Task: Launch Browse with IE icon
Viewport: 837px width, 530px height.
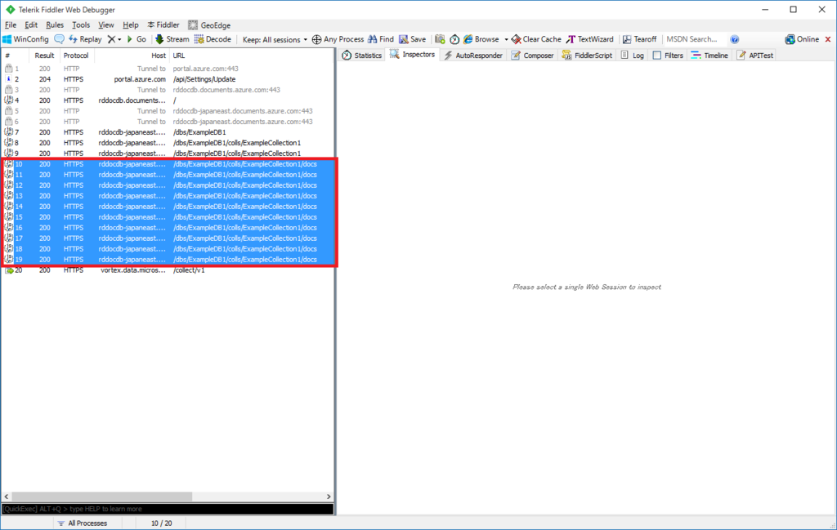Action: pos(481,39)
